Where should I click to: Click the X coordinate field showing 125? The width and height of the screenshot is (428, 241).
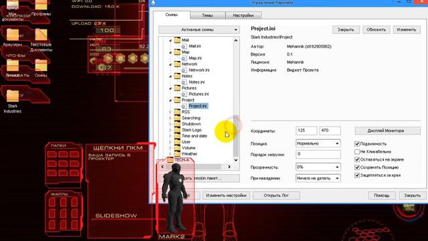(306, 131)
